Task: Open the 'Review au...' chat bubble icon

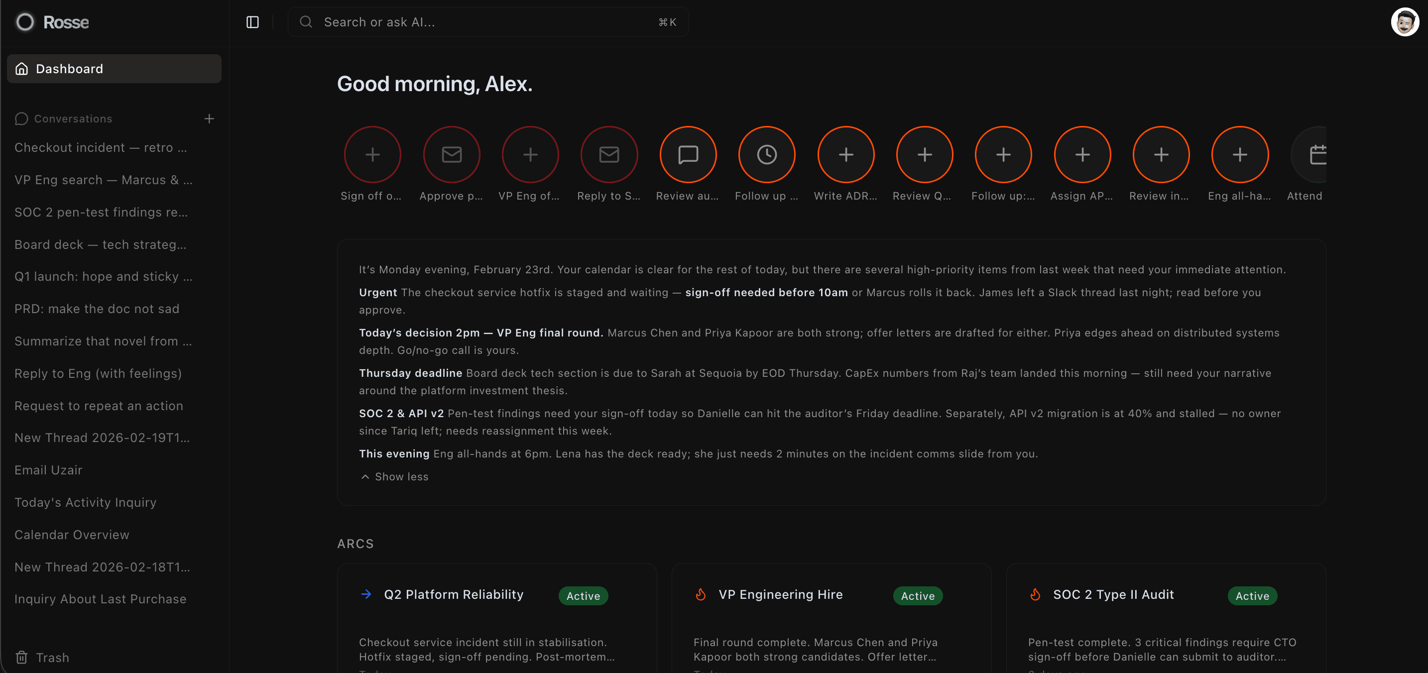Action: click(x=688, y=155)
